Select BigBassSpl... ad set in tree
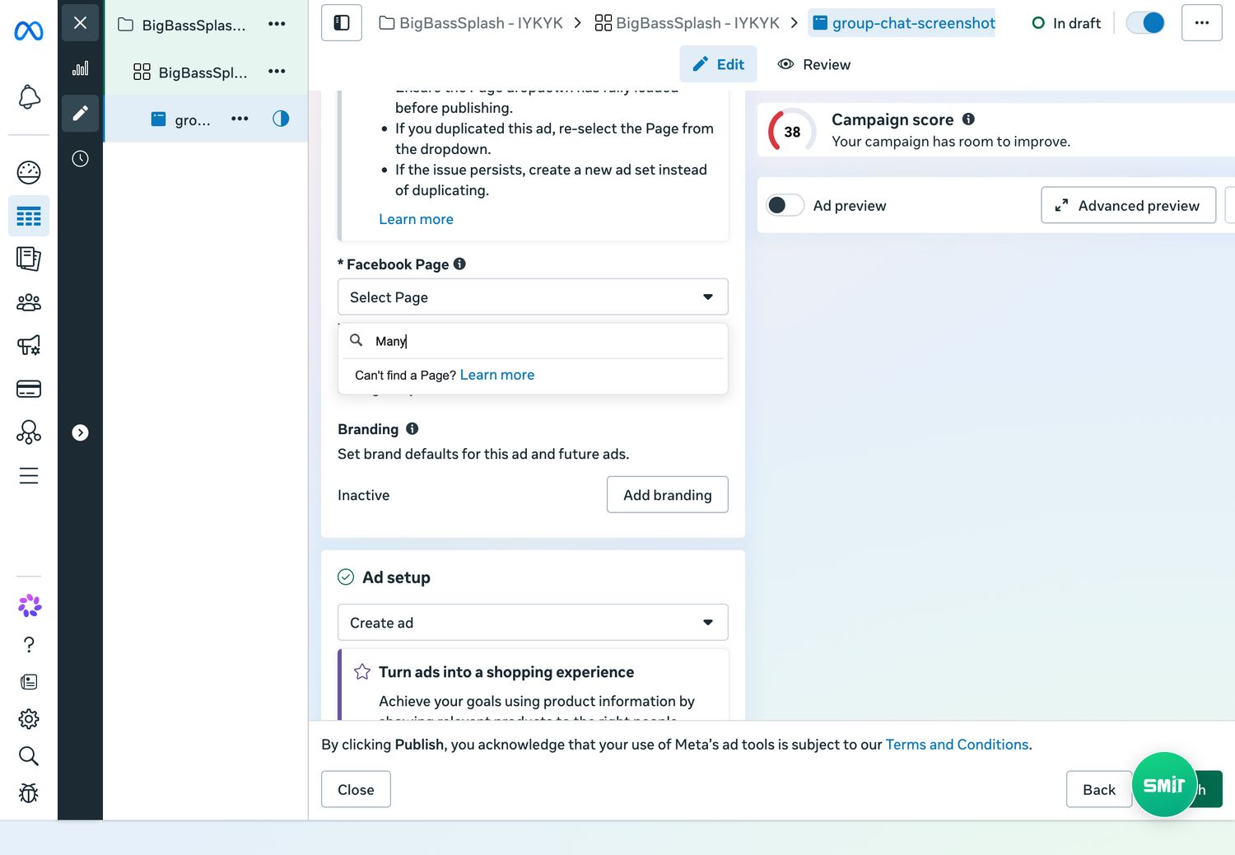This screenshot has height=855, width=1235. [203, 72]
